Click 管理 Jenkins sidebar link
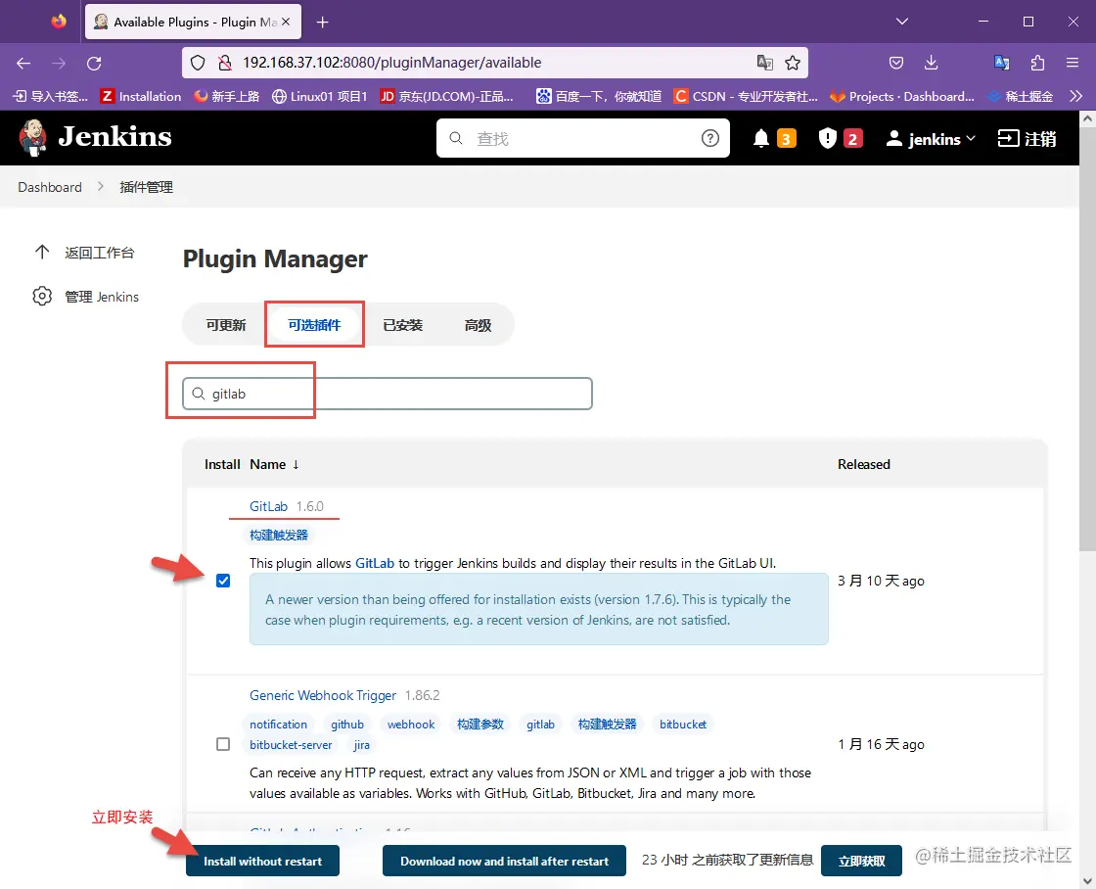1096x889 pixels. [85, 297]
